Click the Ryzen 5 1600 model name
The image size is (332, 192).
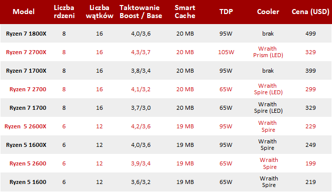[28, 182]
